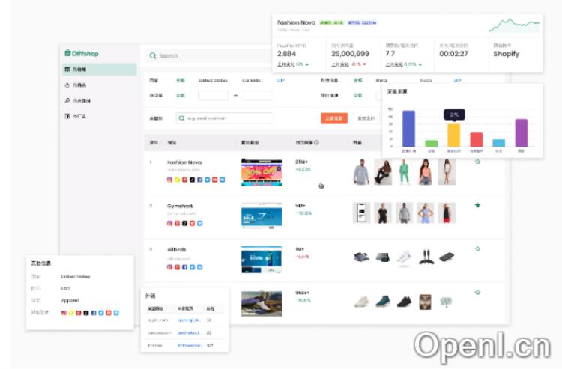Open last blue link in backlinks card
Viewport: 562px width, 369px height.
[190, 345]
